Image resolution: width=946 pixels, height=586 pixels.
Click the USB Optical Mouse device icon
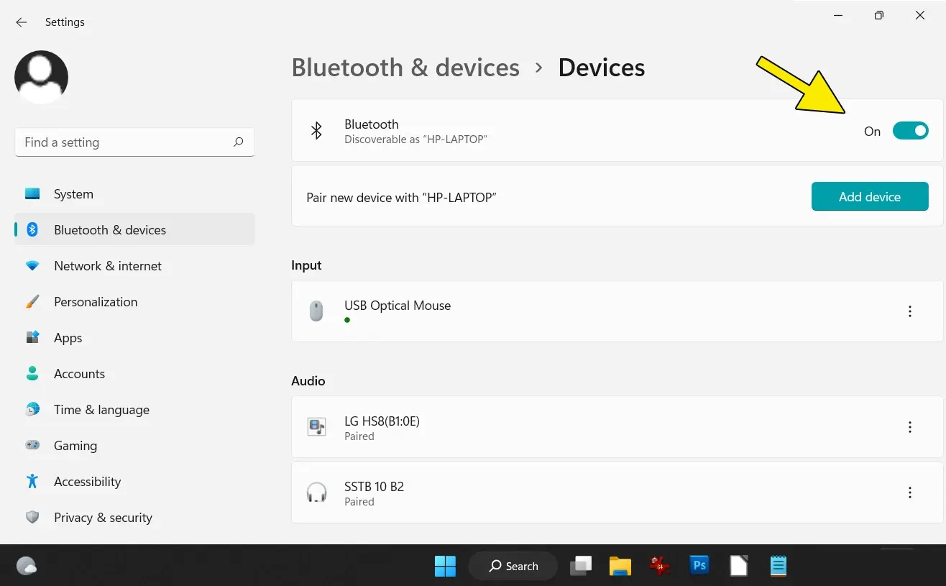point(316,310)
